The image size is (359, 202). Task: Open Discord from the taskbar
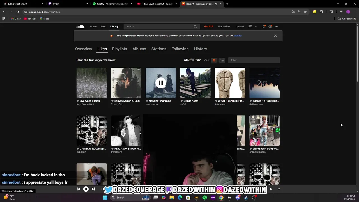(x=238, y=198)
